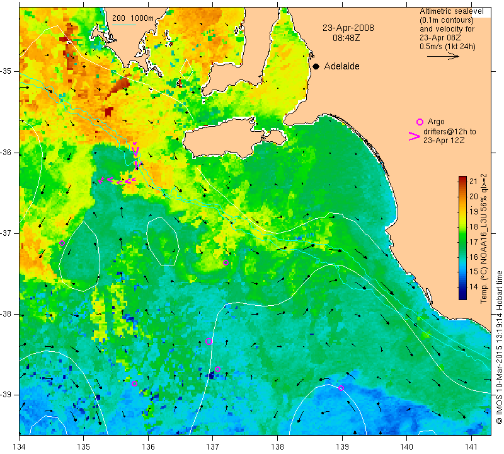
Task: Click latitude axis label -39
Action: click(x=6, y=395)
